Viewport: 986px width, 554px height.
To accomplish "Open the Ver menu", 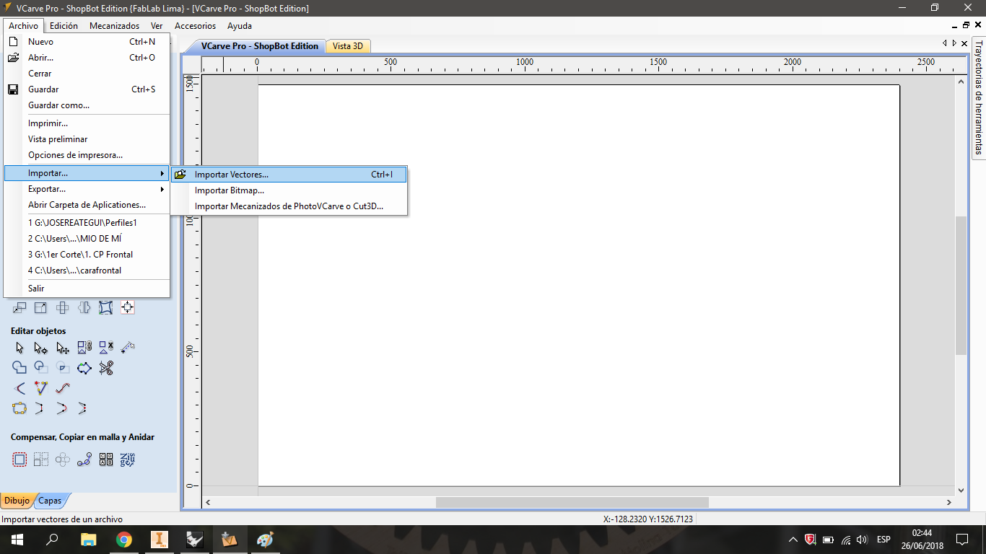I will coord(157,26).
